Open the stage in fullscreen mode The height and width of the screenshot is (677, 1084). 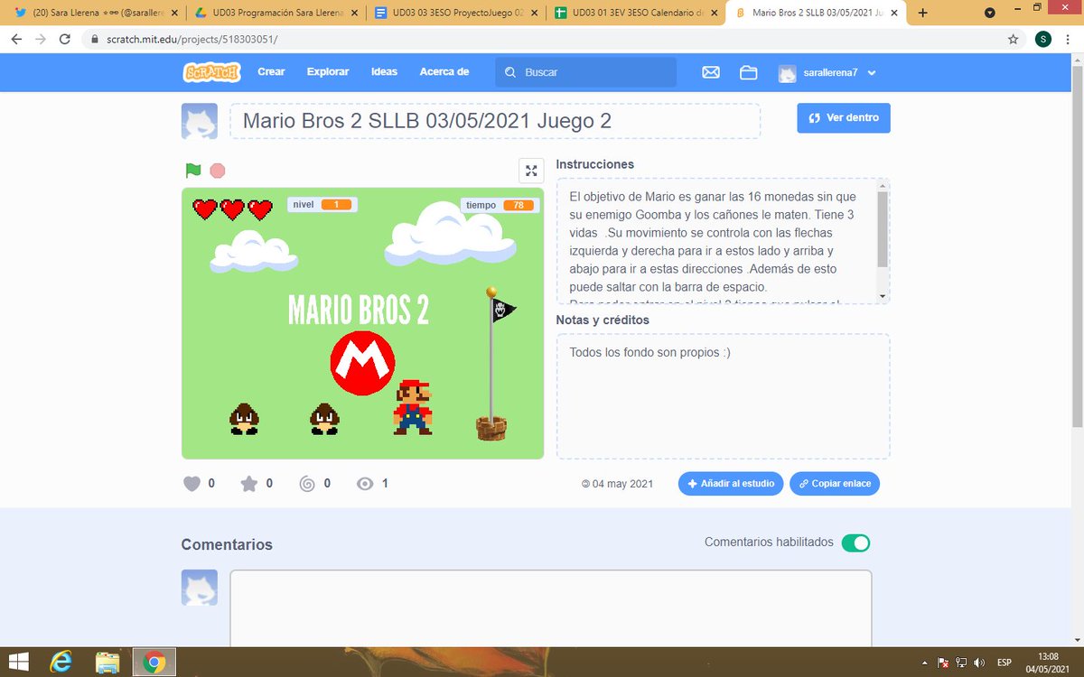(531, 171)
